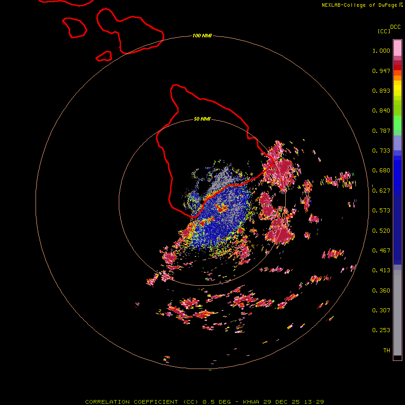405x405 pixels.
Task: Click the 0.520 scale value
Action: click(381, 231)
